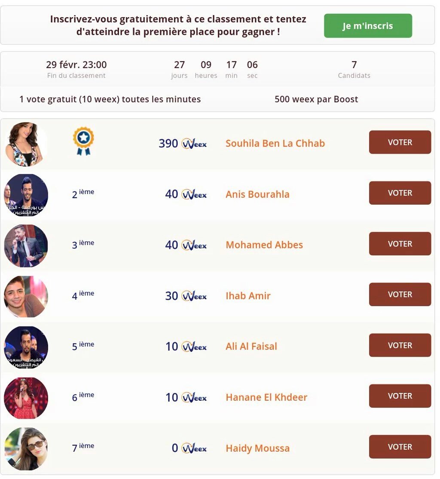This screenshot has height=479, width=440.
Task: Vote for Ihab Amir
Action: pos(400,294)
